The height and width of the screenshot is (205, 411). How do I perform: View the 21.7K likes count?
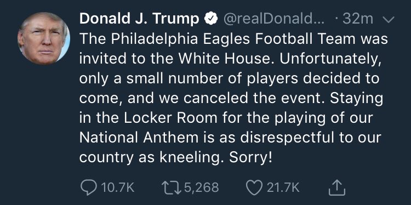283,187
